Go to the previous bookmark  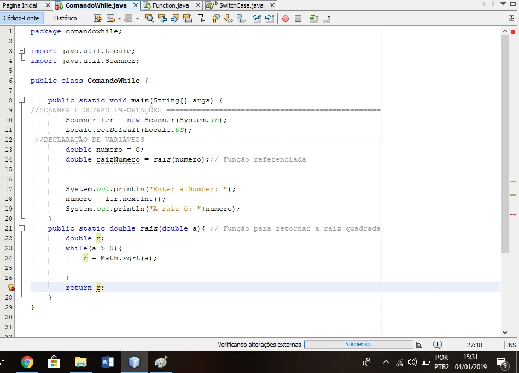click(x=215, y=19)
